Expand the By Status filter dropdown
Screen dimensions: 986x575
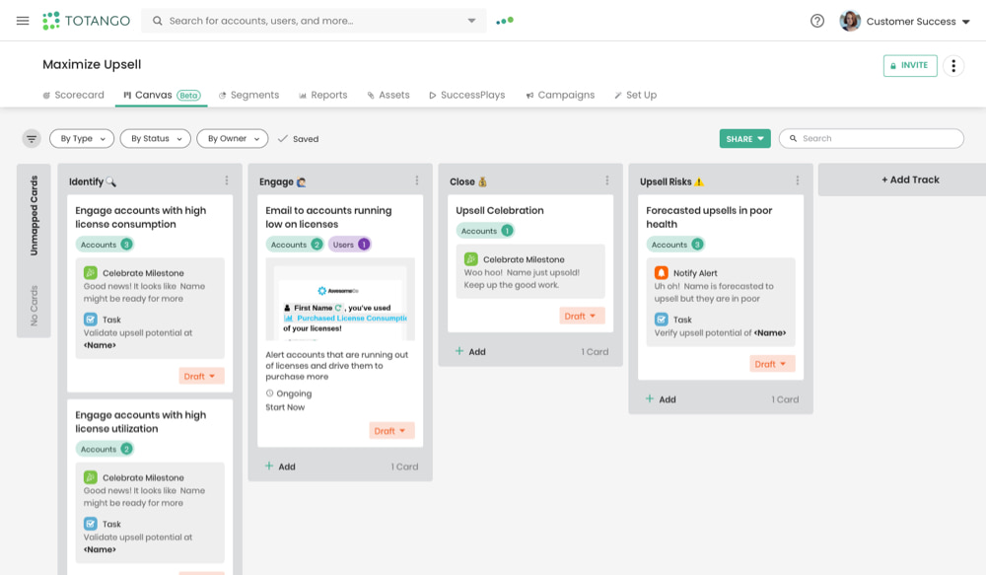coord(156,138)
